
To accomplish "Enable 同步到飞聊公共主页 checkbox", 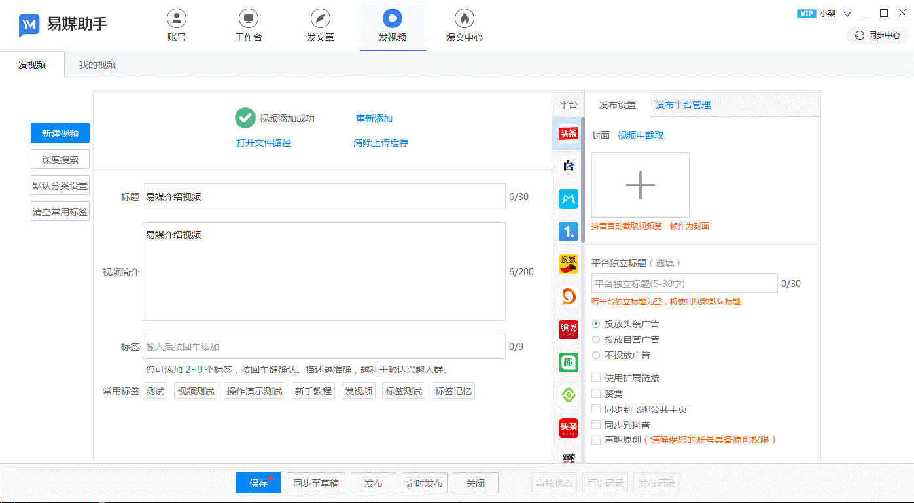I will coord(596,409).
